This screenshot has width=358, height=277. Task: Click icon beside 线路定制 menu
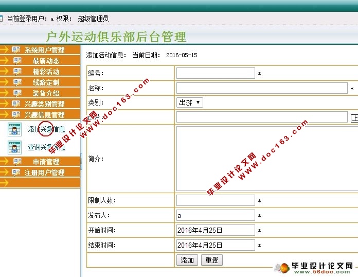[x=17, y=82]
